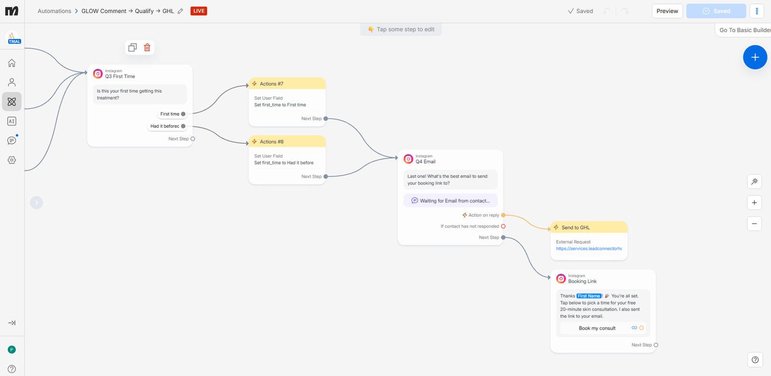771x376 pixels.
Task: Open the Settings gear in sidebar
Action: coord(12,160)
